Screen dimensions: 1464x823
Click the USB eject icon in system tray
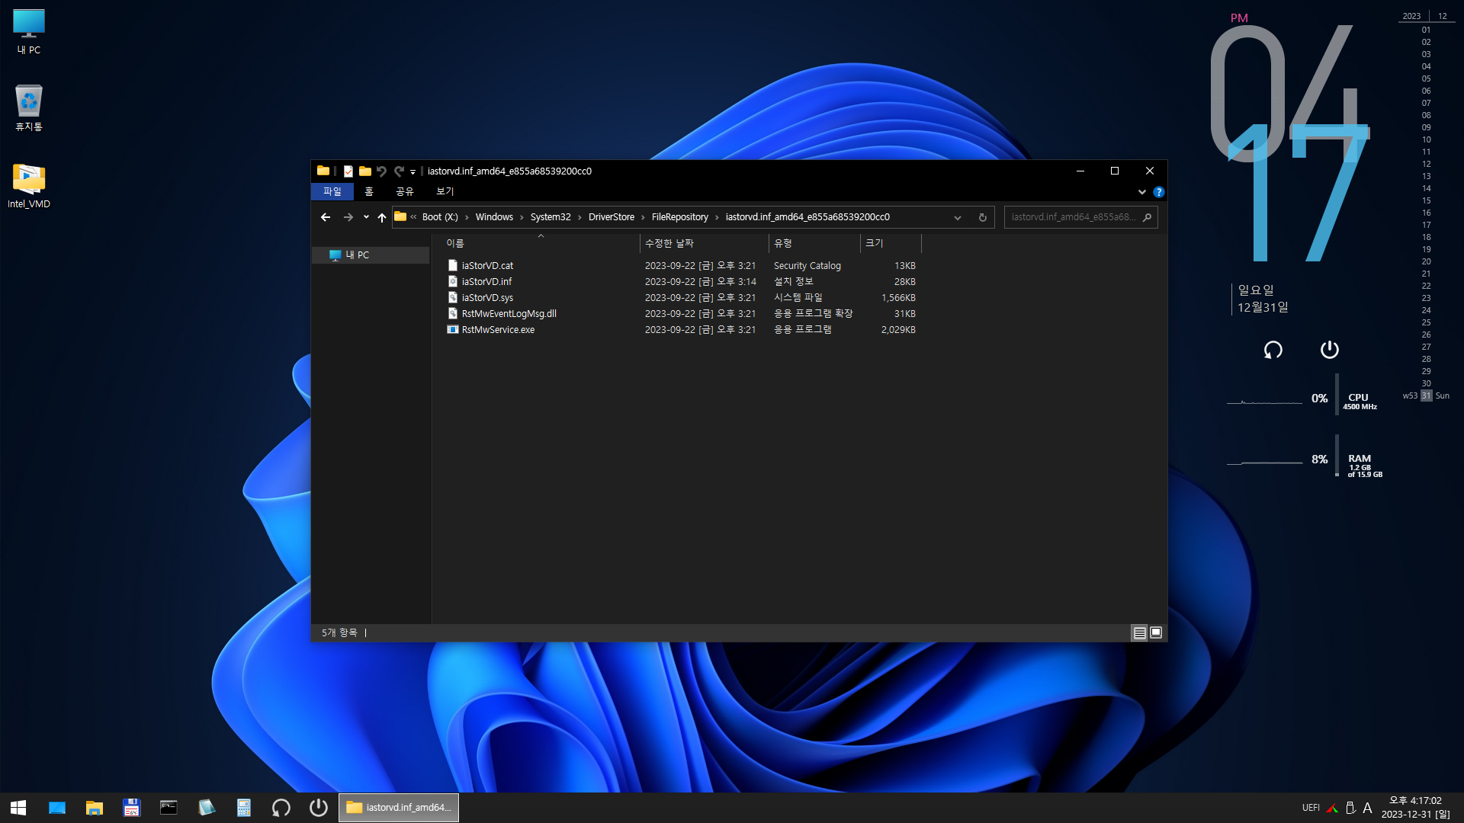(x=1350, y=808)
